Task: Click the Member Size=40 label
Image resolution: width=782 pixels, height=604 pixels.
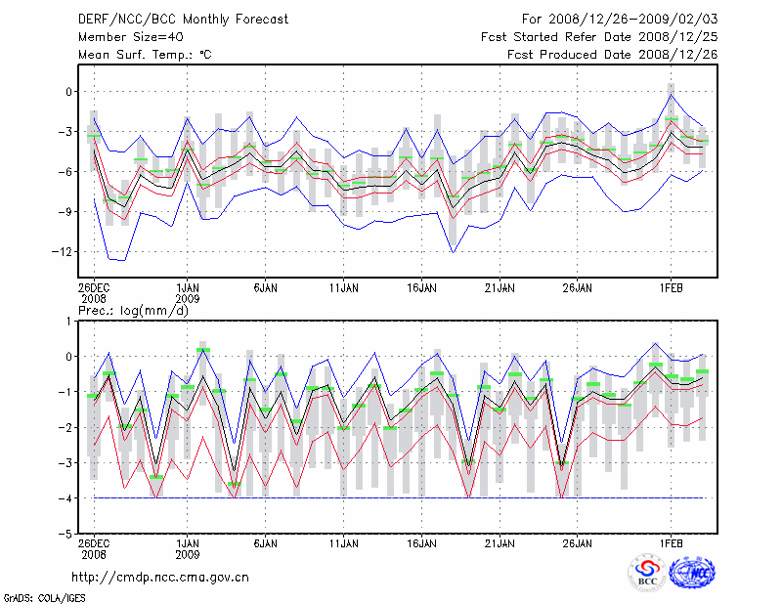Action: 123,37
